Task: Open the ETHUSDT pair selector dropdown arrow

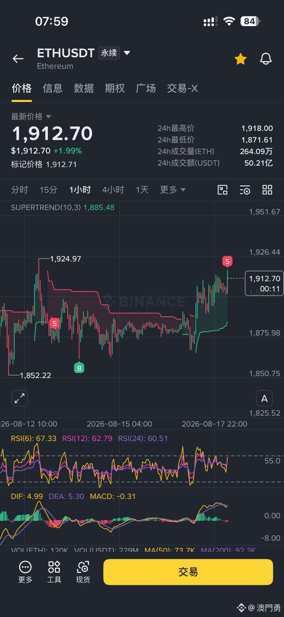Action: tap(127, 53)
